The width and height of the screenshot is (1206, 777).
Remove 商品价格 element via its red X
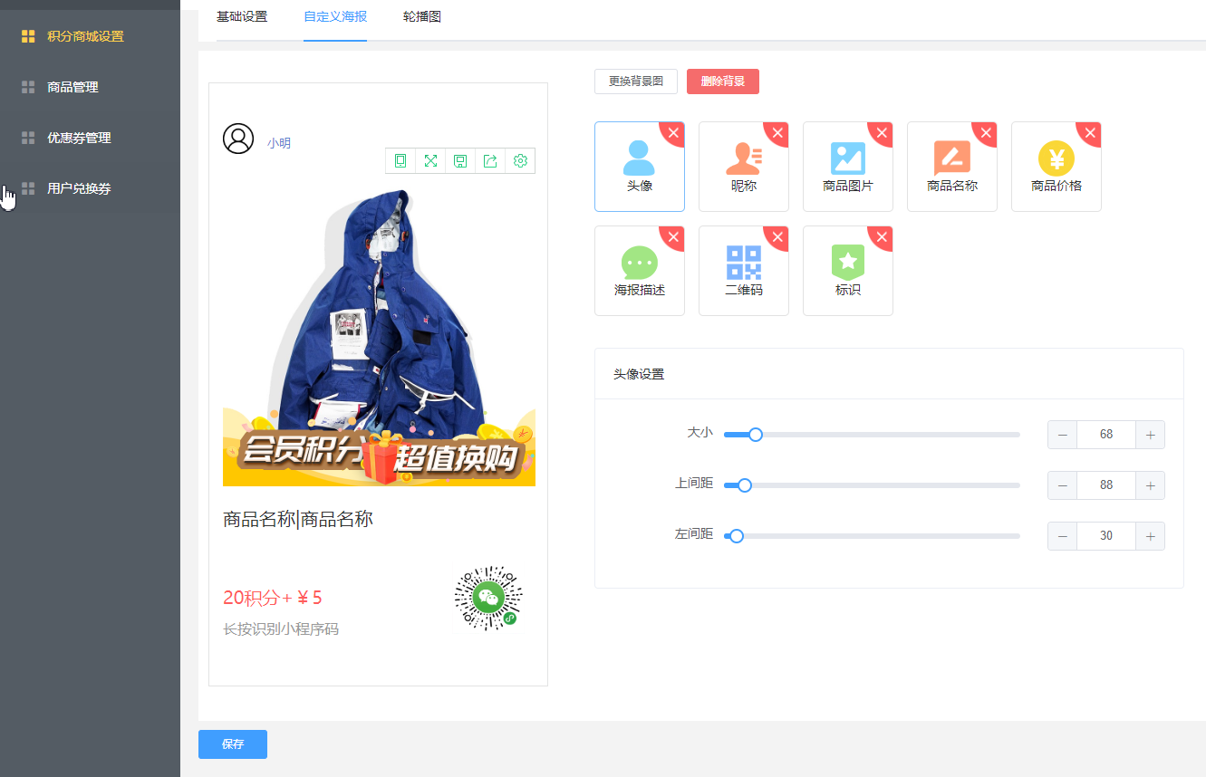tap(1091, 132)
